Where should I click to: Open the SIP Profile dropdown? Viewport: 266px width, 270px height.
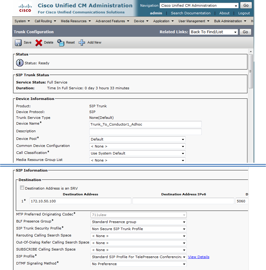(x=138, y=257)
